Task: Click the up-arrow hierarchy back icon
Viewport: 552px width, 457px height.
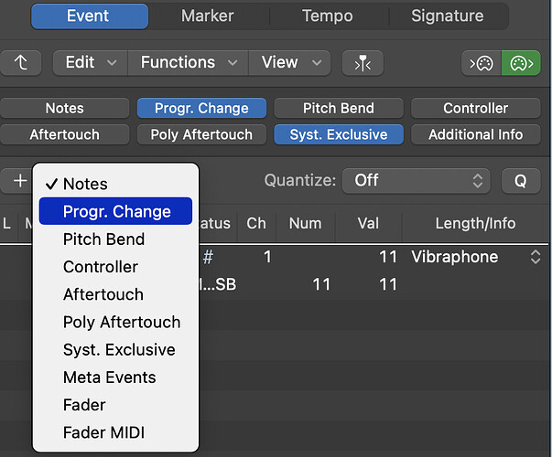Action: coord(21,63)
